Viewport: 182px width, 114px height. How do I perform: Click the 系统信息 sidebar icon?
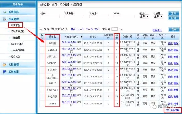pyautogui.click(x=5, y=12)
